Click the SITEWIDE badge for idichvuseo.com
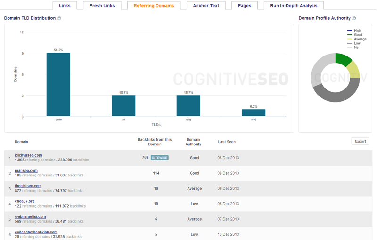Viewport: 377px width, 240px height. (160, 158)
